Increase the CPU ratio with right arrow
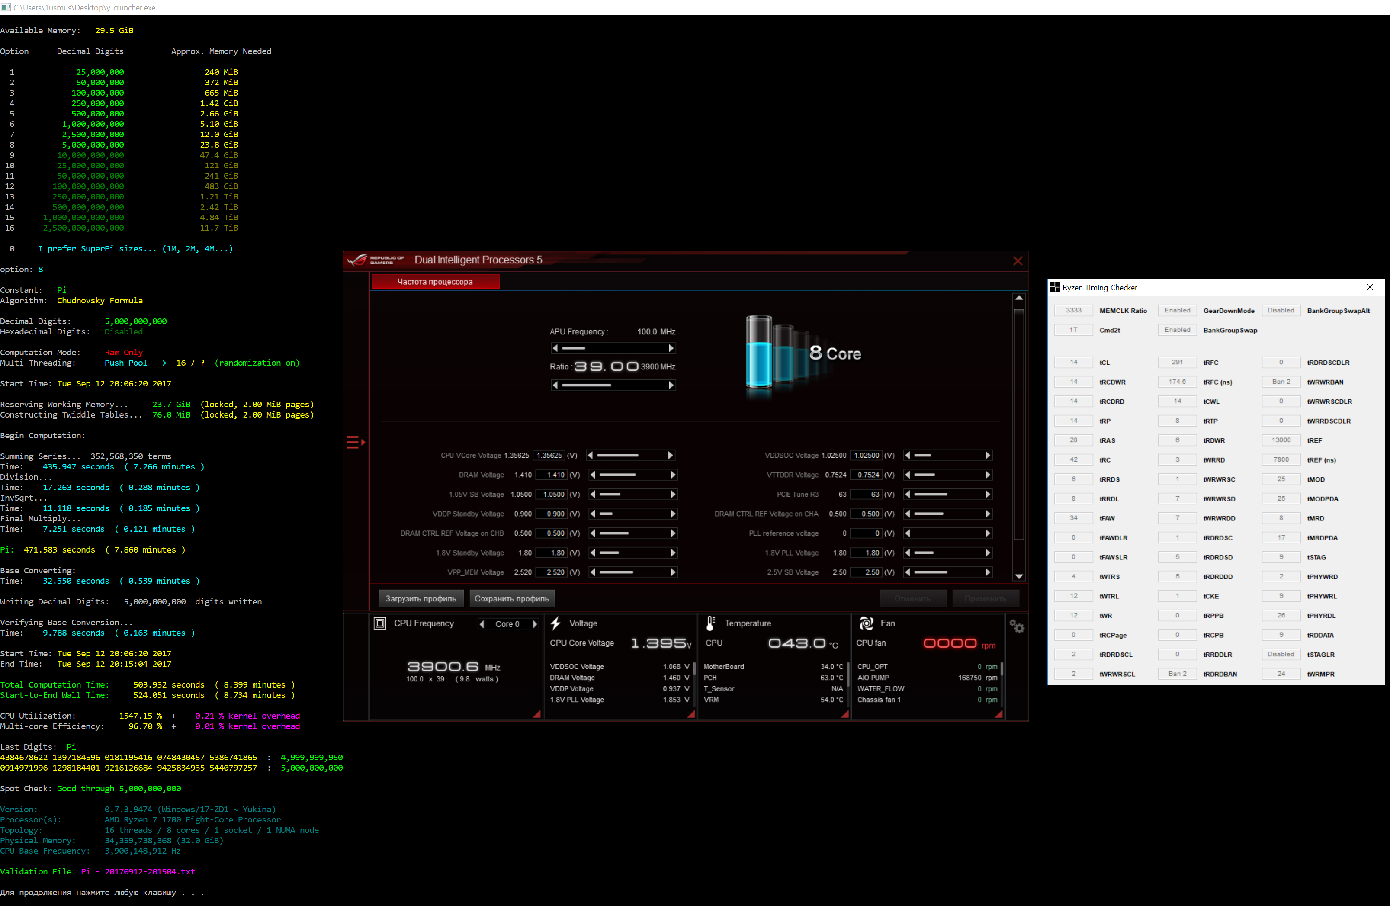 pyautogui.click(x=671, y=385)
